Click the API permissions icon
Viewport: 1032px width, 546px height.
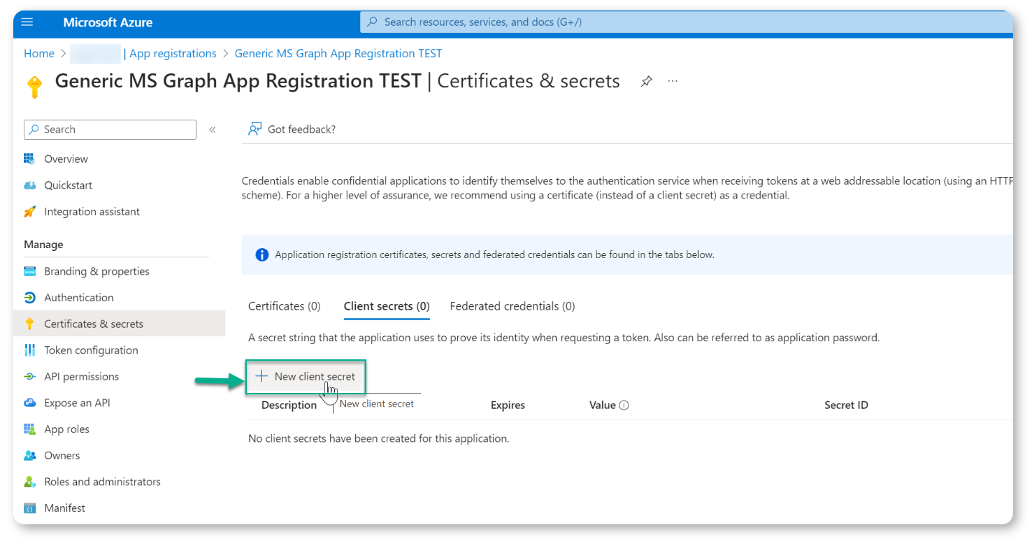[x=29, y=377]
